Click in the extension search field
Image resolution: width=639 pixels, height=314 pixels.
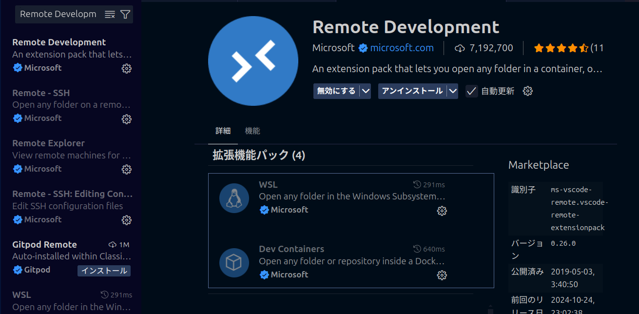(x=58, y=15)
